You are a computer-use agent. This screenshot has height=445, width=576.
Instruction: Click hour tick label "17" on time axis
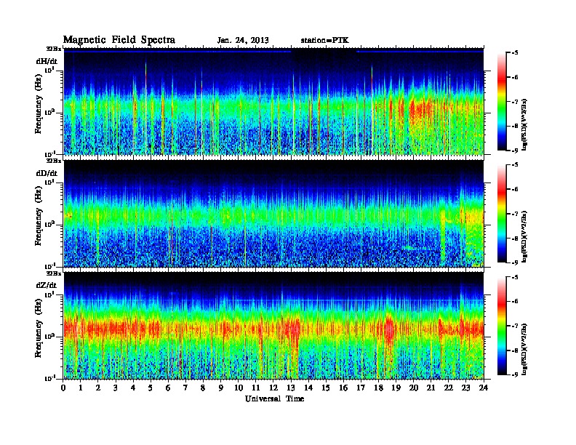(361, 388)
